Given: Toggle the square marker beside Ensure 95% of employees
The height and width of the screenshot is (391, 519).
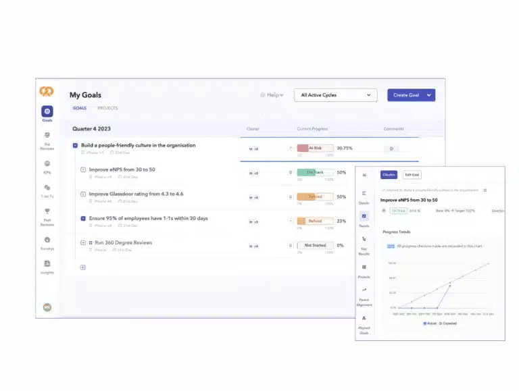Looking at the screenshot, I should point(83,219).
